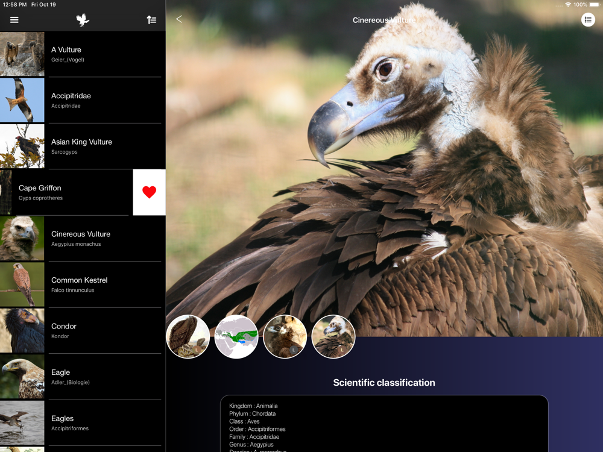Tap the Cinereous Vulture page title
603x452 pixels.
(384, 20)
